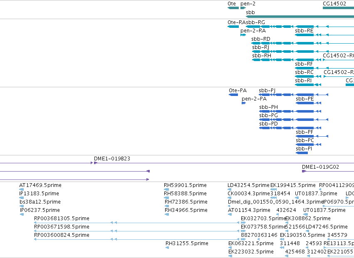Click the sbb-PI protein glyph bar
This screenshot has width=354, height=258.
[302, 153]
